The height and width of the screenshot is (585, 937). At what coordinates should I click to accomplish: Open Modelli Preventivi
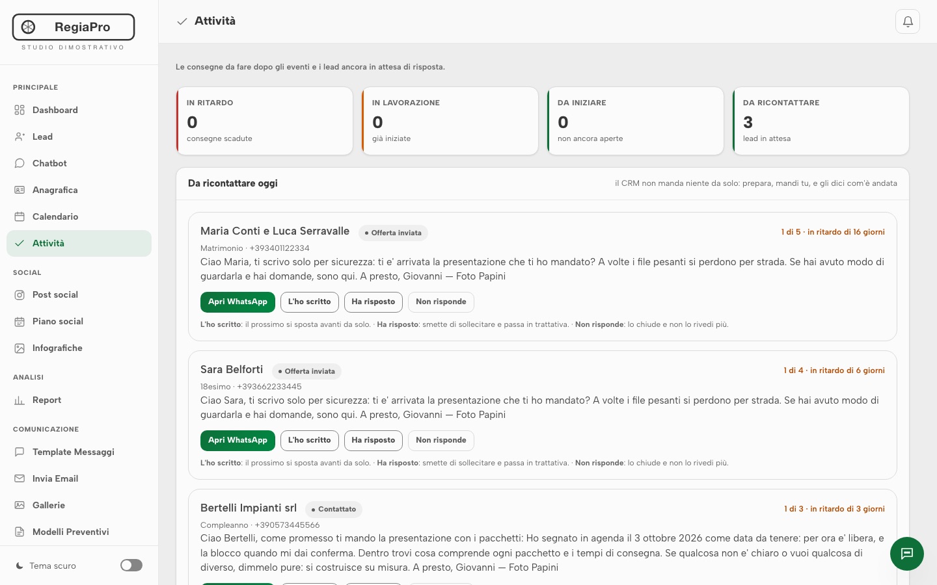[x=79, y=532]
